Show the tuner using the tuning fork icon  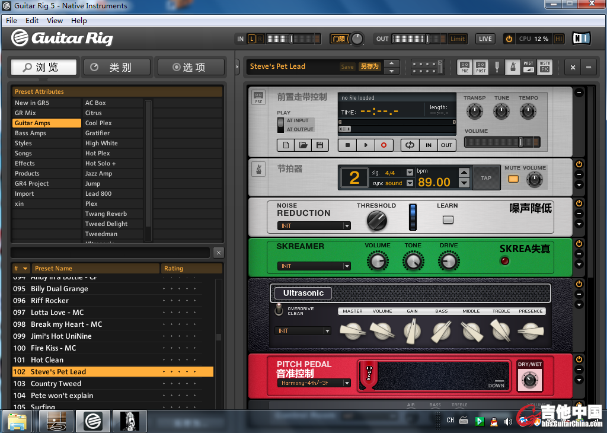(x=497, y=67)
